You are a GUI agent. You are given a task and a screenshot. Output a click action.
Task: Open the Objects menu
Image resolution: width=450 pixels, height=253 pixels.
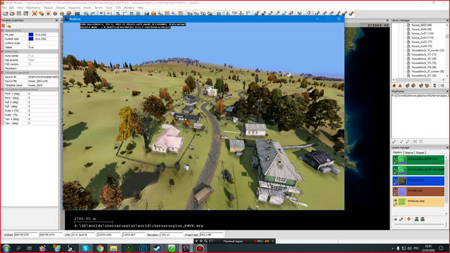[48, 8]
